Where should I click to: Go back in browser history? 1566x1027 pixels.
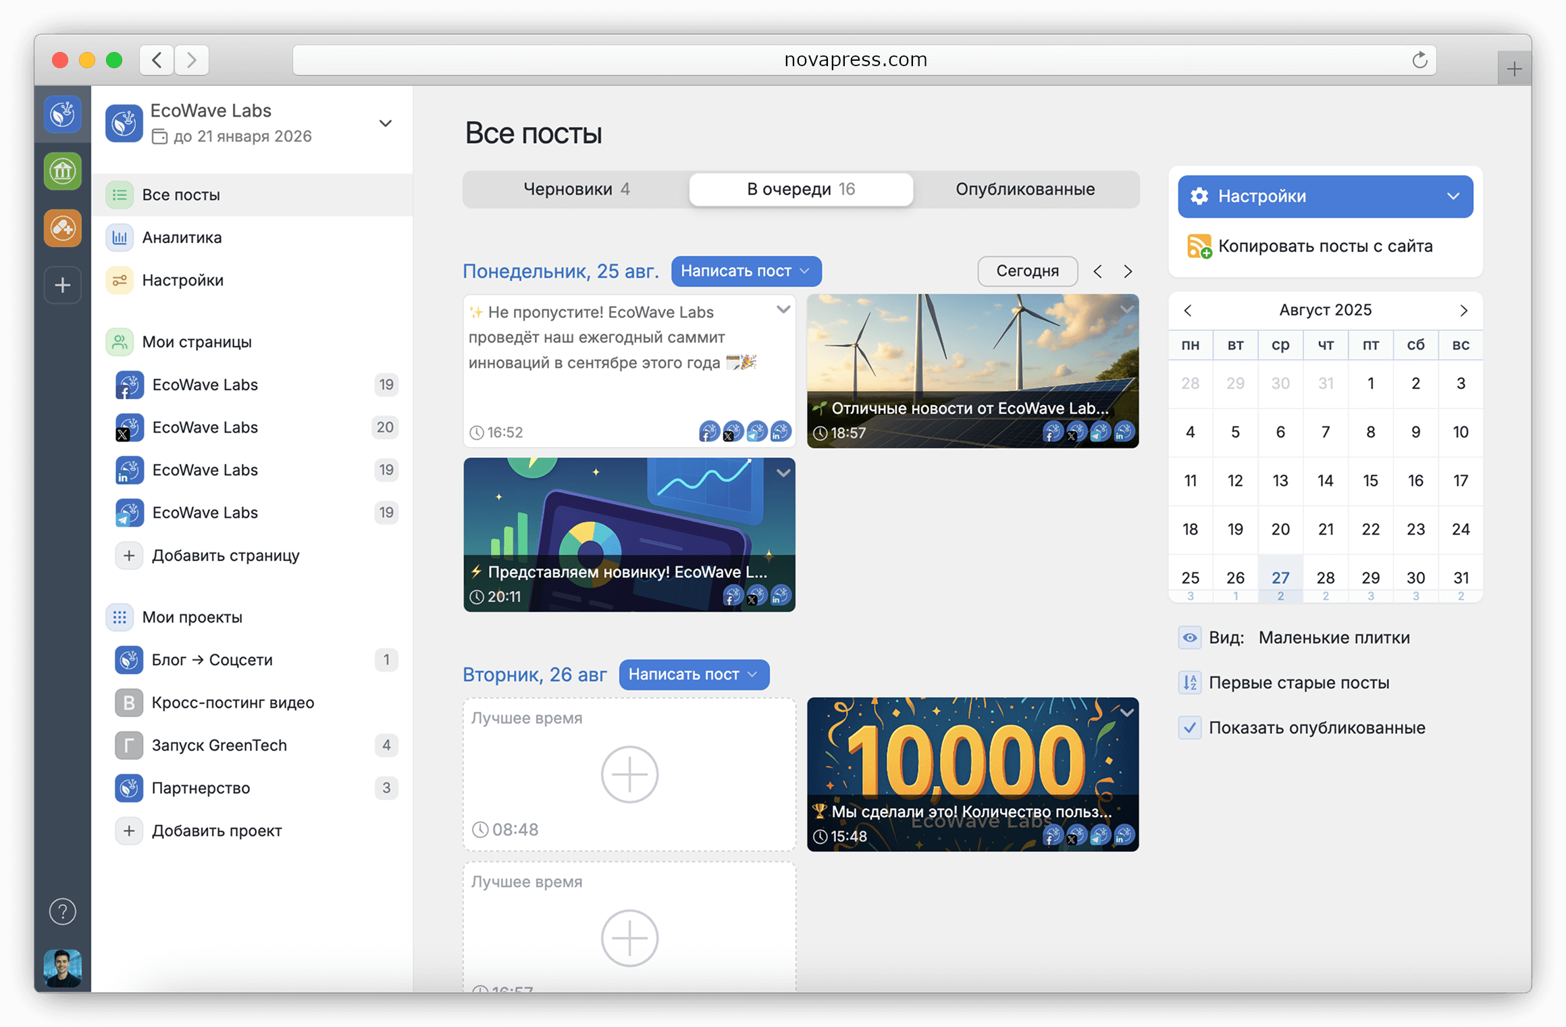pos(157,60)
